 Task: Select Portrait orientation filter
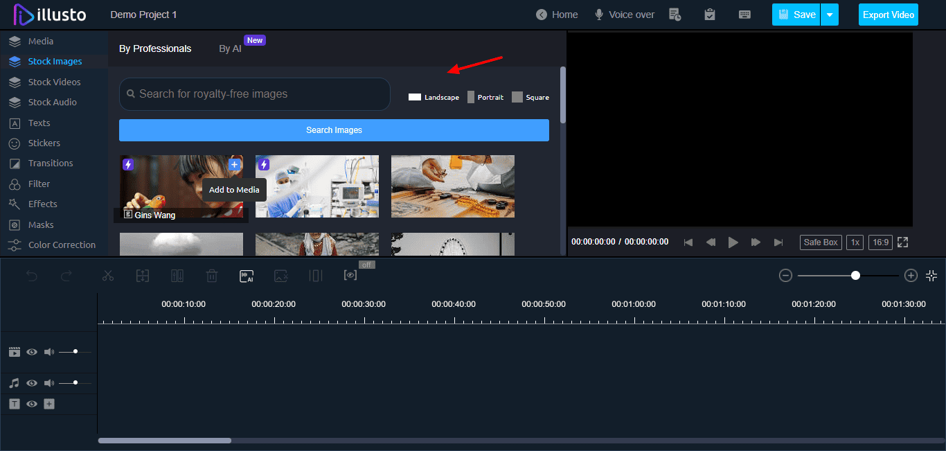(485, 97)
